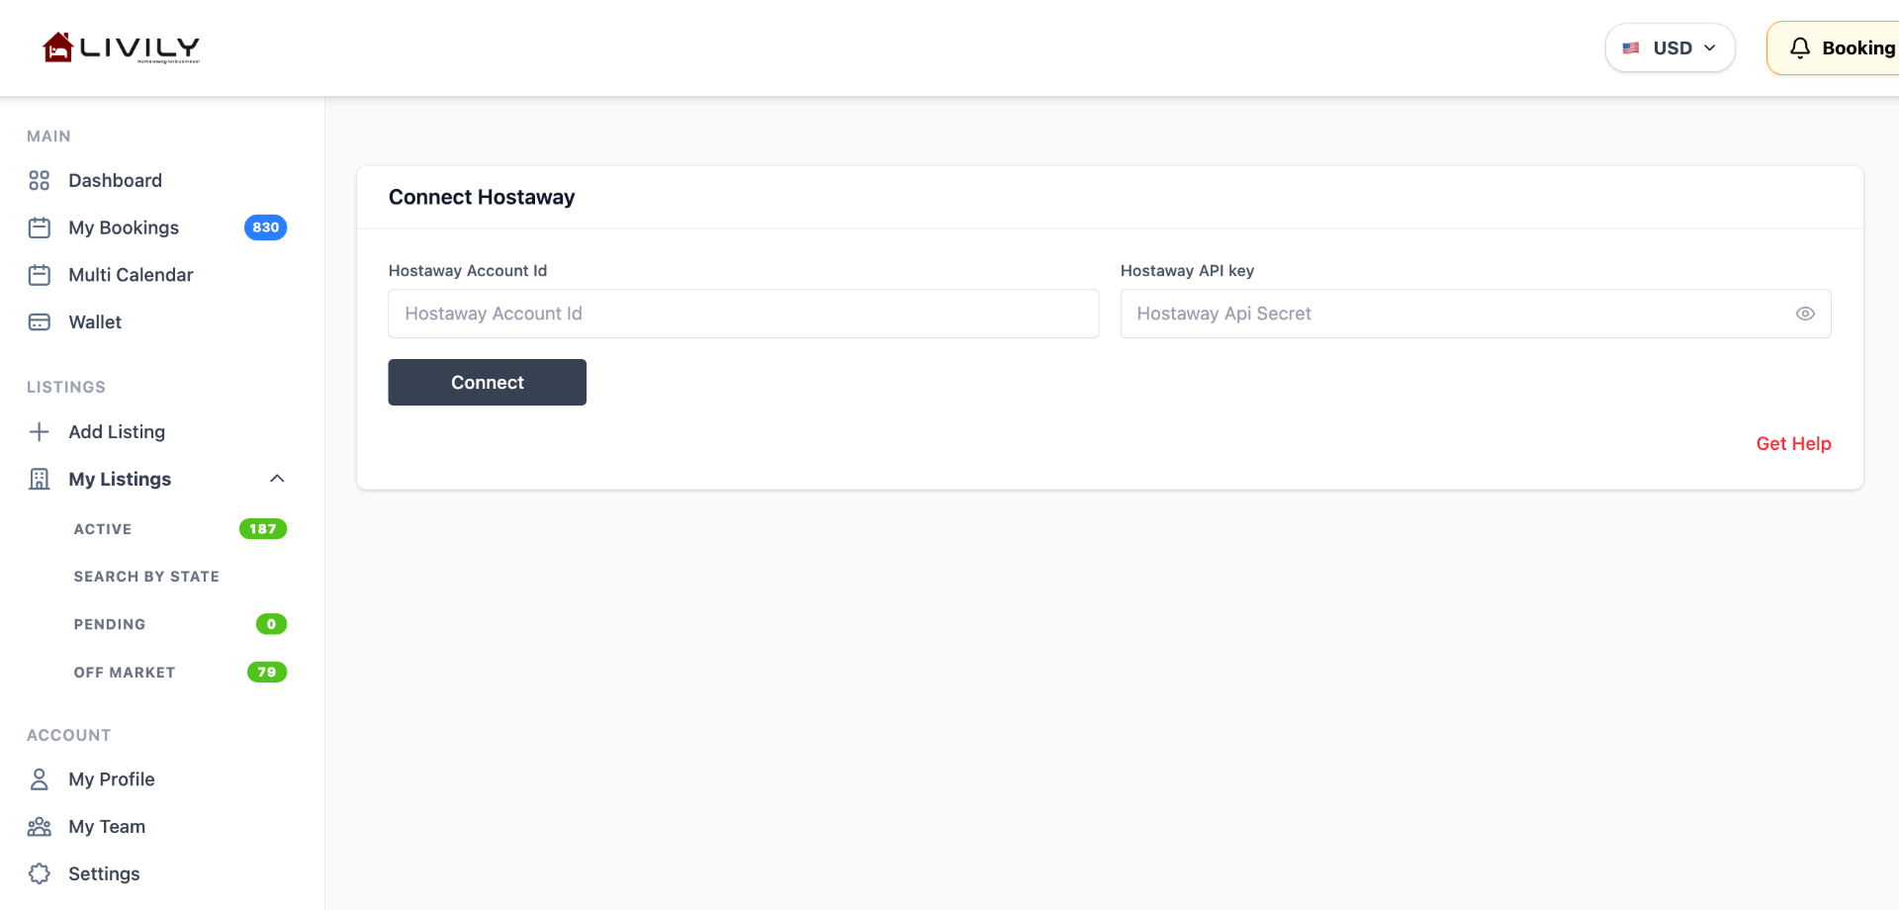1899x910 pixels.
Task: Click the LISTINGS section label
Action: [x=66, y=387]
